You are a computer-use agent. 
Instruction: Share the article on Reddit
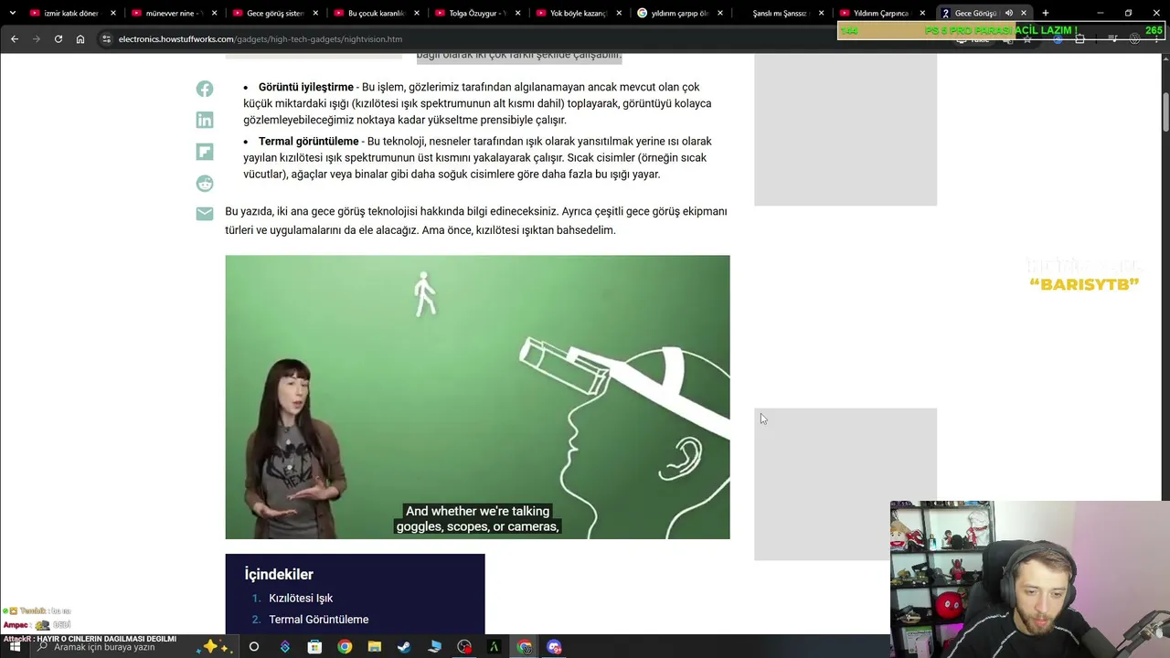pos(205,183)
